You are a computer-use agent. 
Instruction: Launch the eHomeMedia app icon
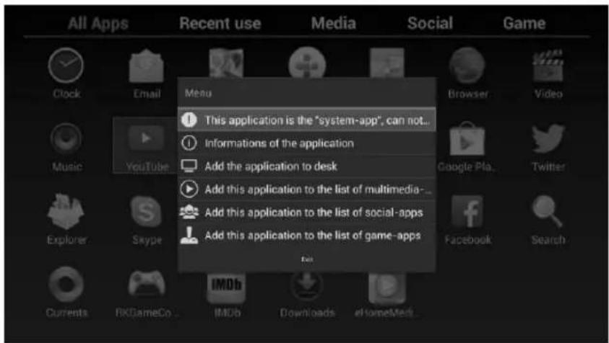[386, 287]
